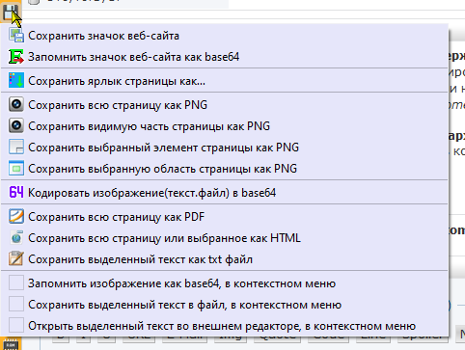Click the floppy disk save toolbar button
Viewport: 465px width, 350px height.
(11, 13)
